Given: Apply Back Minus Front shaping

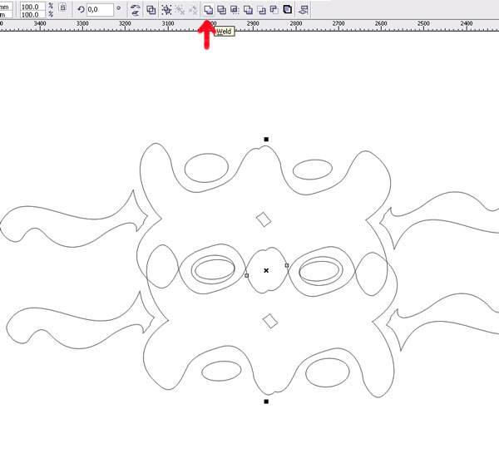Looking at the screenshot, I should point(274,10).
